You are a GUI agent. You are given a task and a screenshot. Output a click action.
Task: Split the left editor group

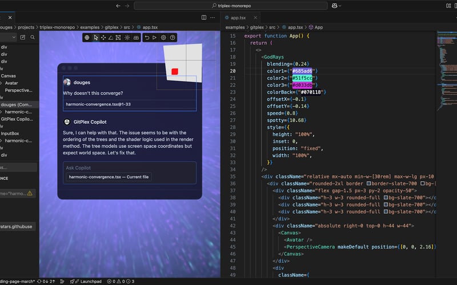pos(204,18)
